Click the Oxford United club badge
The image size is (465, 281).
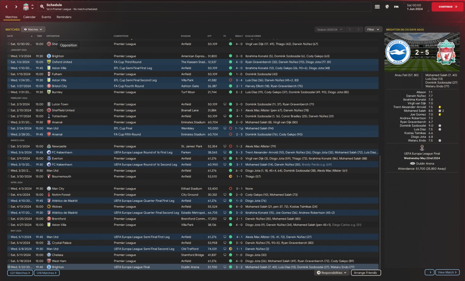[x=49, y=62]
